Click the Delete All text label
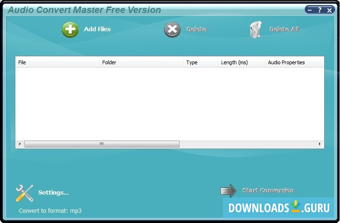Image resolution: width=340 pixels, height=223 pixels. point(284,29)
